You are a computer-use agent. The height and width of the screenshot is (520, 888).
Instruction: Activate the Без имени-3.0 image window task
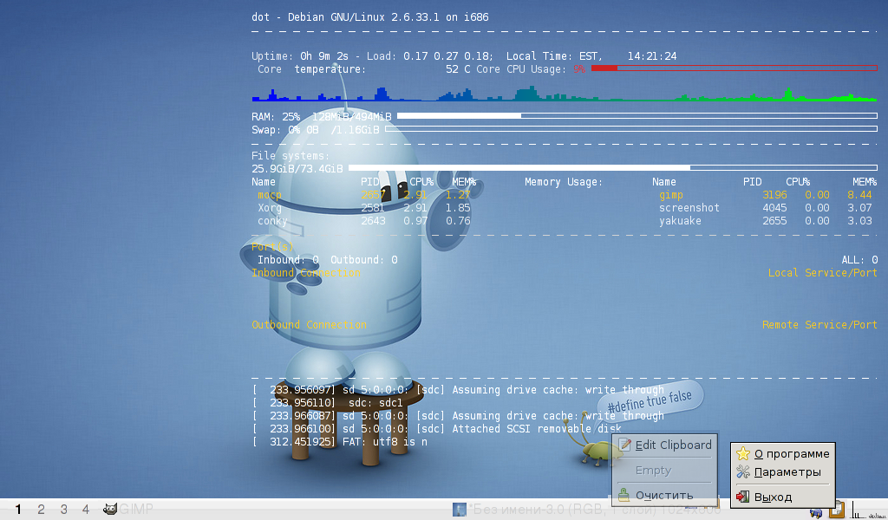point(586,510)
